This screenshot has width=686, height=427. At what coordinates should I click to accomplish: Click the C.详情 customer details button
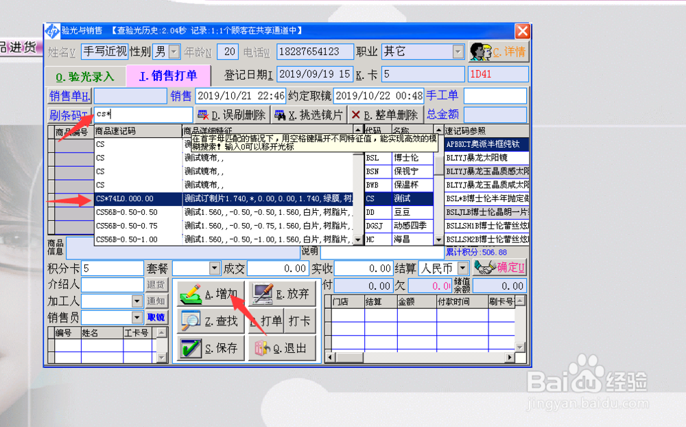498,51
